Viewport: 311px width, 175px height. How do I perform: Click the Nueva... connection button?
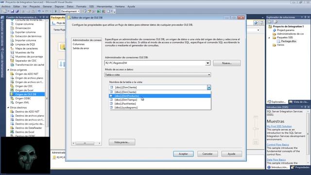coord(227,63)
